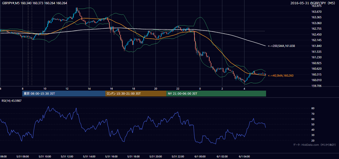Click the 5/31 12:00 time axis label
Screen dimensions: 339x159
[67, 156]
